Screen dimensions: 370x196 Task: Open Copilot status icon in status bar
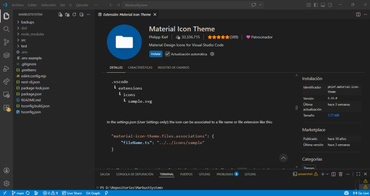346,193
